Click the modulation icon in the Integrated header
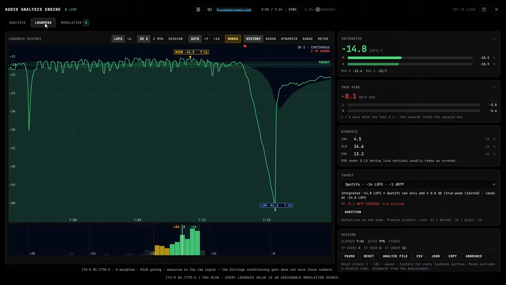Viewport: 506px width, 285px height. point(494,39)
